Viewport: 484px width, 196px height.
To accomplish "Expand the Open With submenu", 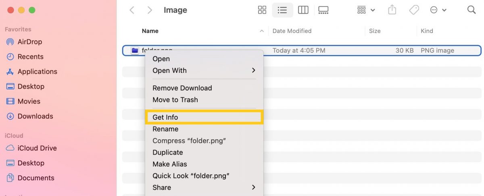I will (x=253, y=70).
